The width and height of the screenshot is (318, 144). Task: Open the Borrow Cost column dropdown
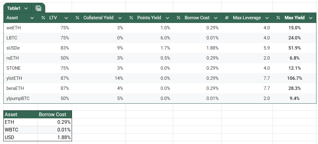pyautogui.click(x=216, y=18)
